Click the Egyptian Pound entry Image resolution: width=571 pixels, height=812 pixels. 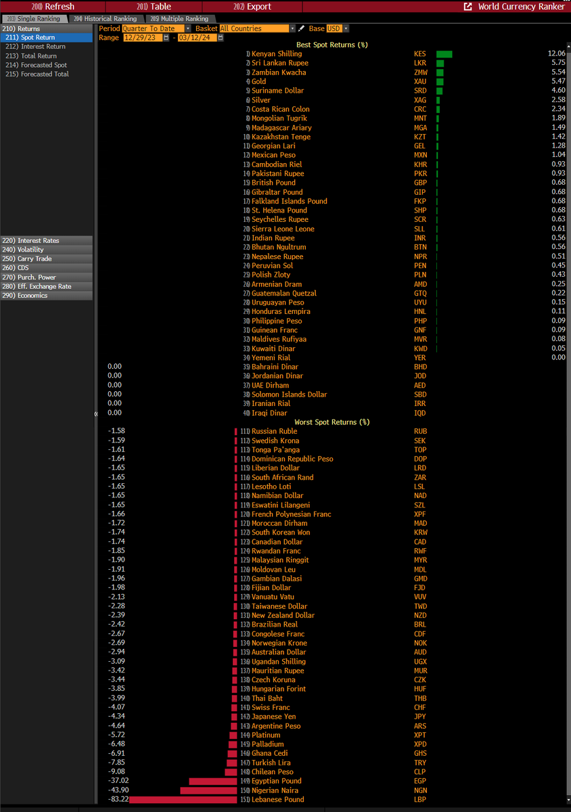[276, 781]
